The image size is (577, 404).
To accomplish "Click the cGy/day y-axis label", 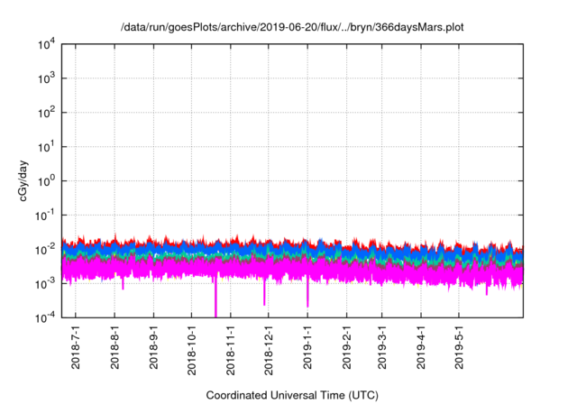I will click(x=23, y=180).
